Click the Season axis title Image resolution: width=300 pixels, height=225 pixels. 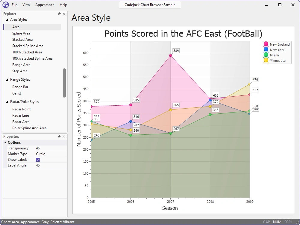click(170, 208)
